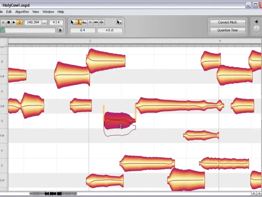Click the F# label in pitch ruler

(x=2, y=136)
